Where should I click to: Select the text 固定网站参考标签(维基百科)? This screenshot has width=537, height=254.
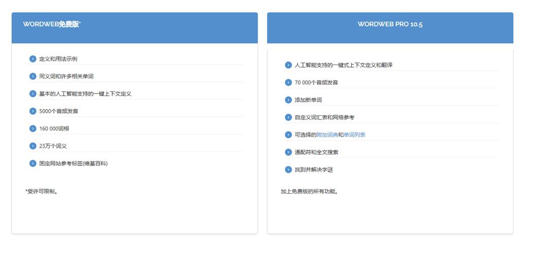pos(73,164)
